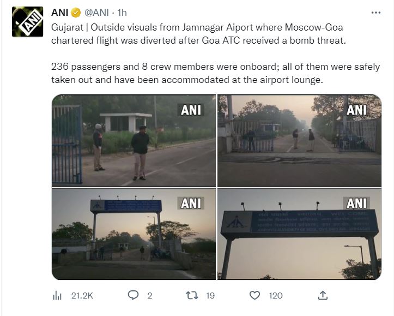Click the reply count showing 2

149,295
